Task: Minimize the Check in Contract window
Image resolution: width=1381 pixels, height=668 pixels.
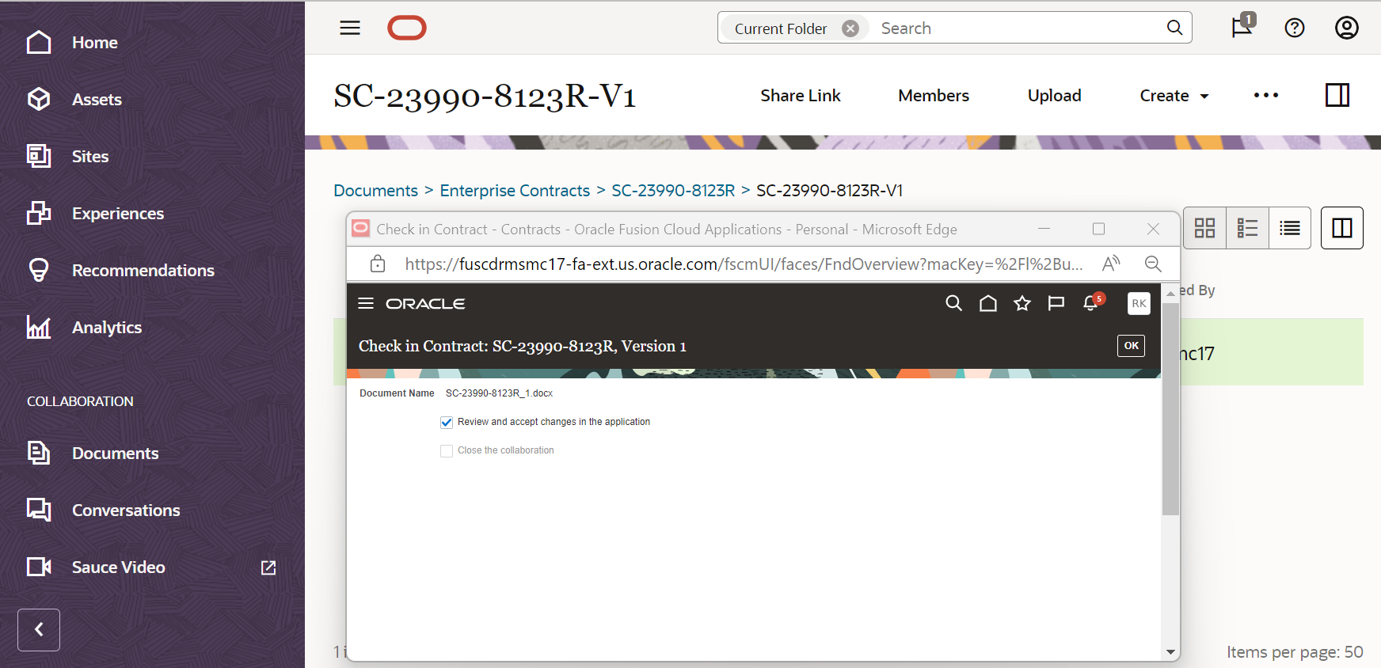Action: click(x=1044, y=229)
